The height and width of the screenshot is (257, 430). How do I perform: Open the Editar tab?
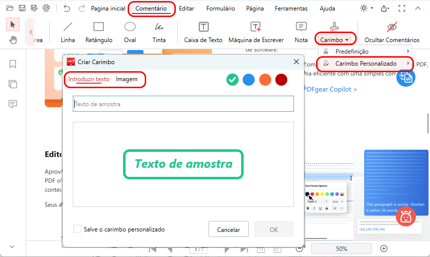click(186, 9)
